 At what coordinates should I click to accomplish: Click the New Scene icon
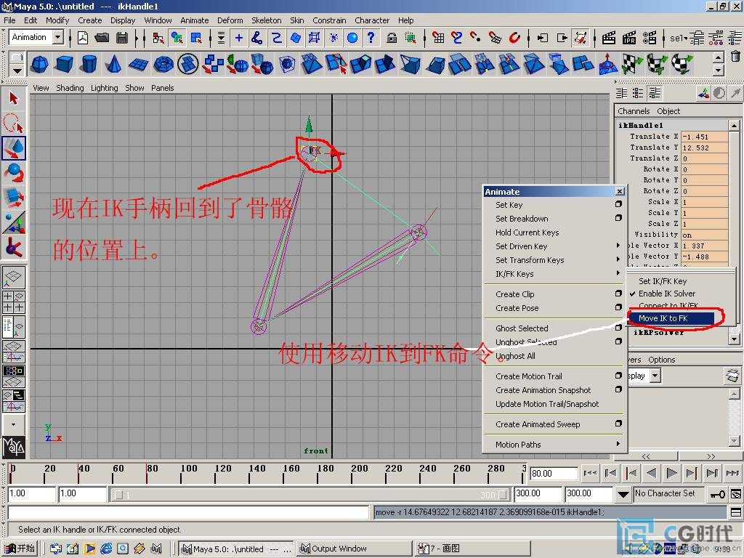[83, 38]
